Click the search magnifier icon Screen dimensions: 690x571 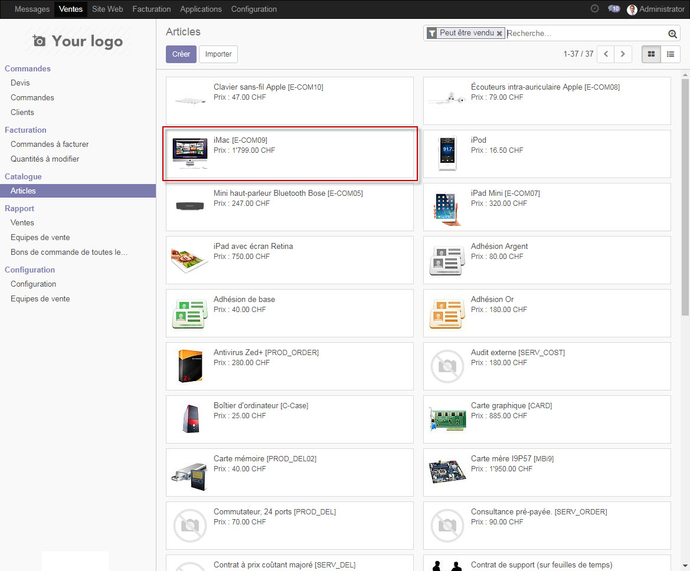pyautogui.click(x=672, y=34)
